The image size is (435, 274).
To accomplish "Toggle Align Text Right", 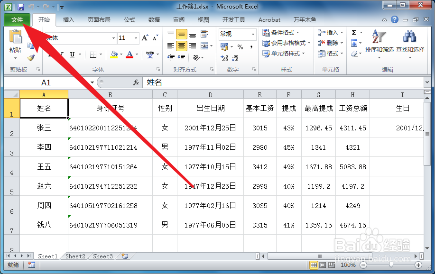I will click(193, 46).
